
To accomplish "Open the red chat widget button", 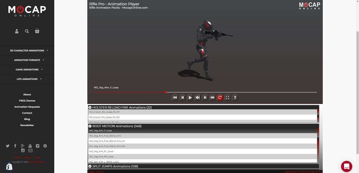I will (346, 166).
